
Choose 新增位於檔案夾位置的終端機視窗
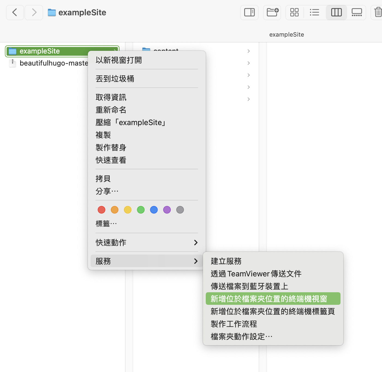coord(273,299)
